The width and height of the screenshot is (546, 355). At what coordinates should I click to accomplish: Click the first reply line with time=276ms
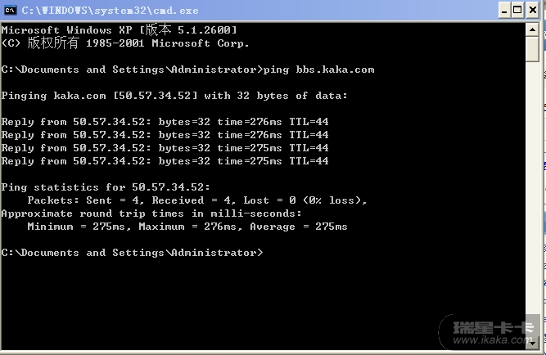(x=165, y=122)
